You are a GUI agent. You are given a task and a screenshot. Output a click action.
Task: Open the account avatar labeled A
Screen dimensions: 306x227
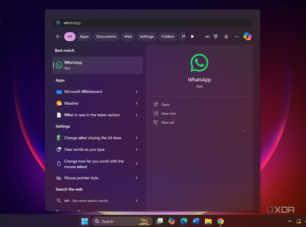226,36
